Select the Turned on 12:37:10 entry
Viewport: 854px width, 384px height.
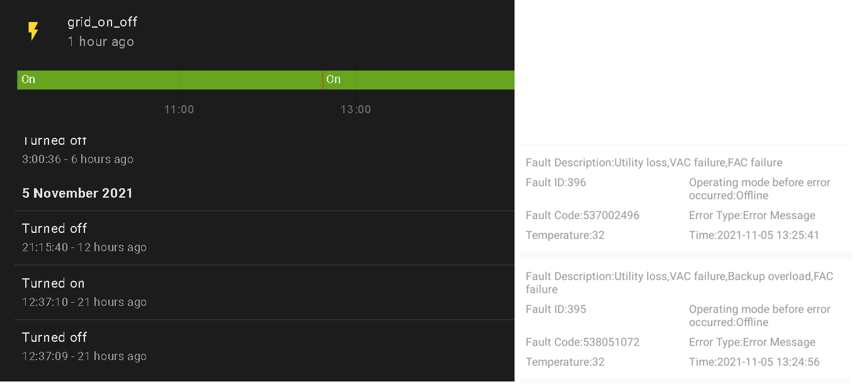point(84,292)
